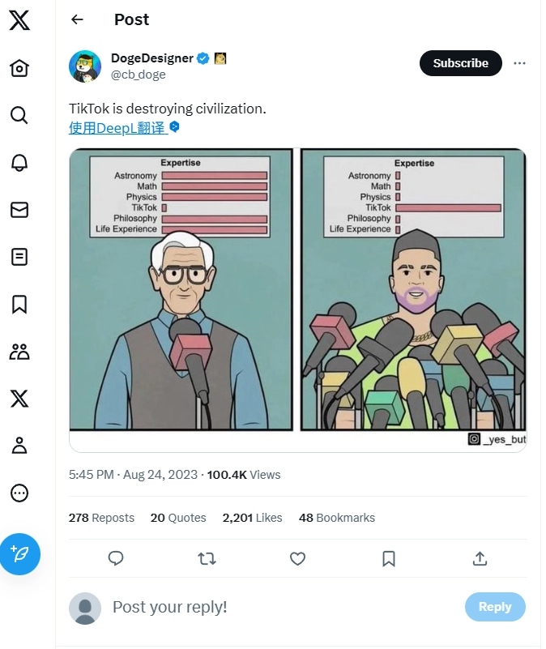Open the post's three-dot more menu

pos(520,63)
